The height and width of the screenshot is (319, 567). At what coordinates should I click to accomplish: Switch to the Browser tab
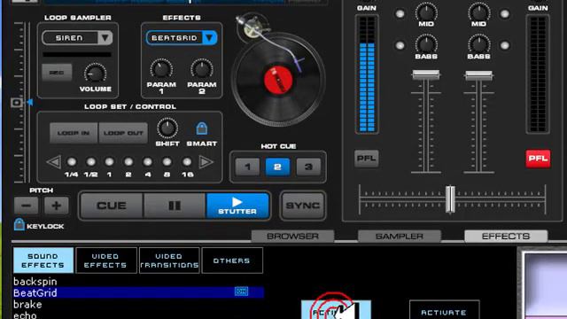pyautogui.click(x=292, y=237)
